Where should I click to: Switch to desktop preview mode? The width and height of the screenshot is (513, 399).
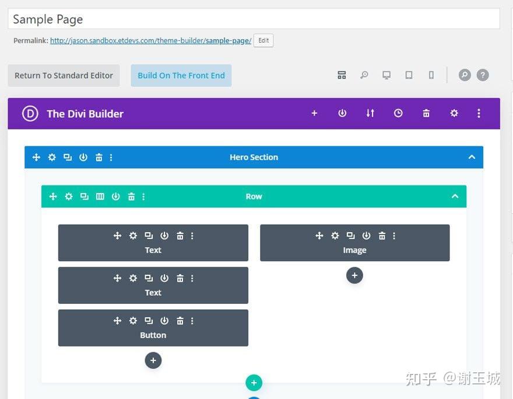[386, 75]
